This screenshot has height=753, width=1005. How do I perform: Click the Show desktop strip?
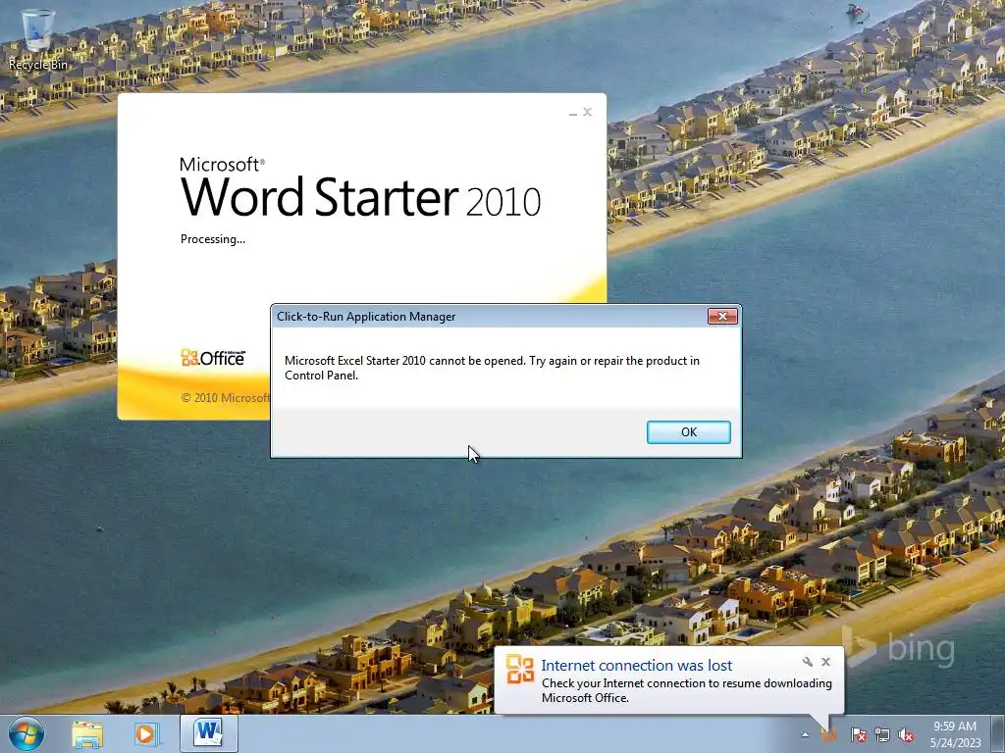(998, 733)
